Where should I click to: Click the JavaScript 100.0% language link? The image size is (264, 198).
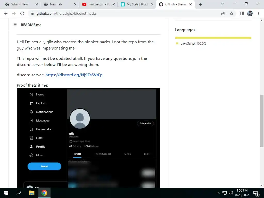(x=193, y=43)
